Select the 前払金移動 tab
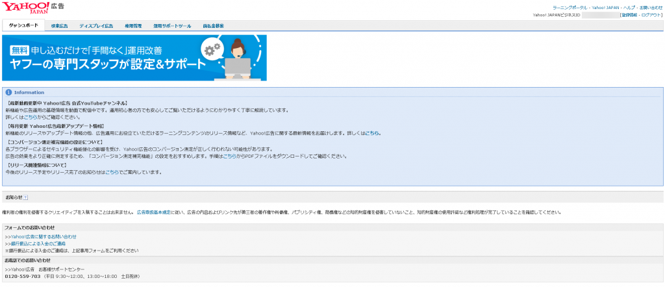The height and width of the screenshot is (287, 665). (213, 26)
